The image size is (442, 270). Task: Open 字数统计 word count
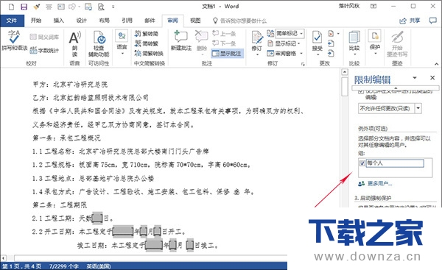(x=44, y=51)
